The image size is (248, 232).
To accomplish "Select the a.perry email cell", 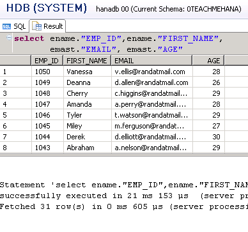I will 152,104.
